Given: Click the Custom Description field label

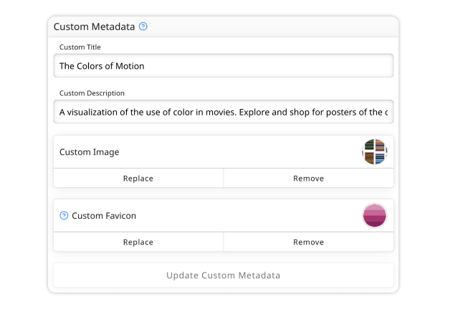Looking at the screenshot, I should (92, 93).
